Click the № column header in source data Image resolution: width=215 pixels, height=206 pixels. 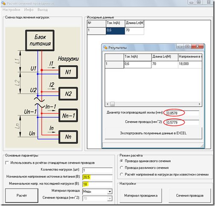pos(96,24)
